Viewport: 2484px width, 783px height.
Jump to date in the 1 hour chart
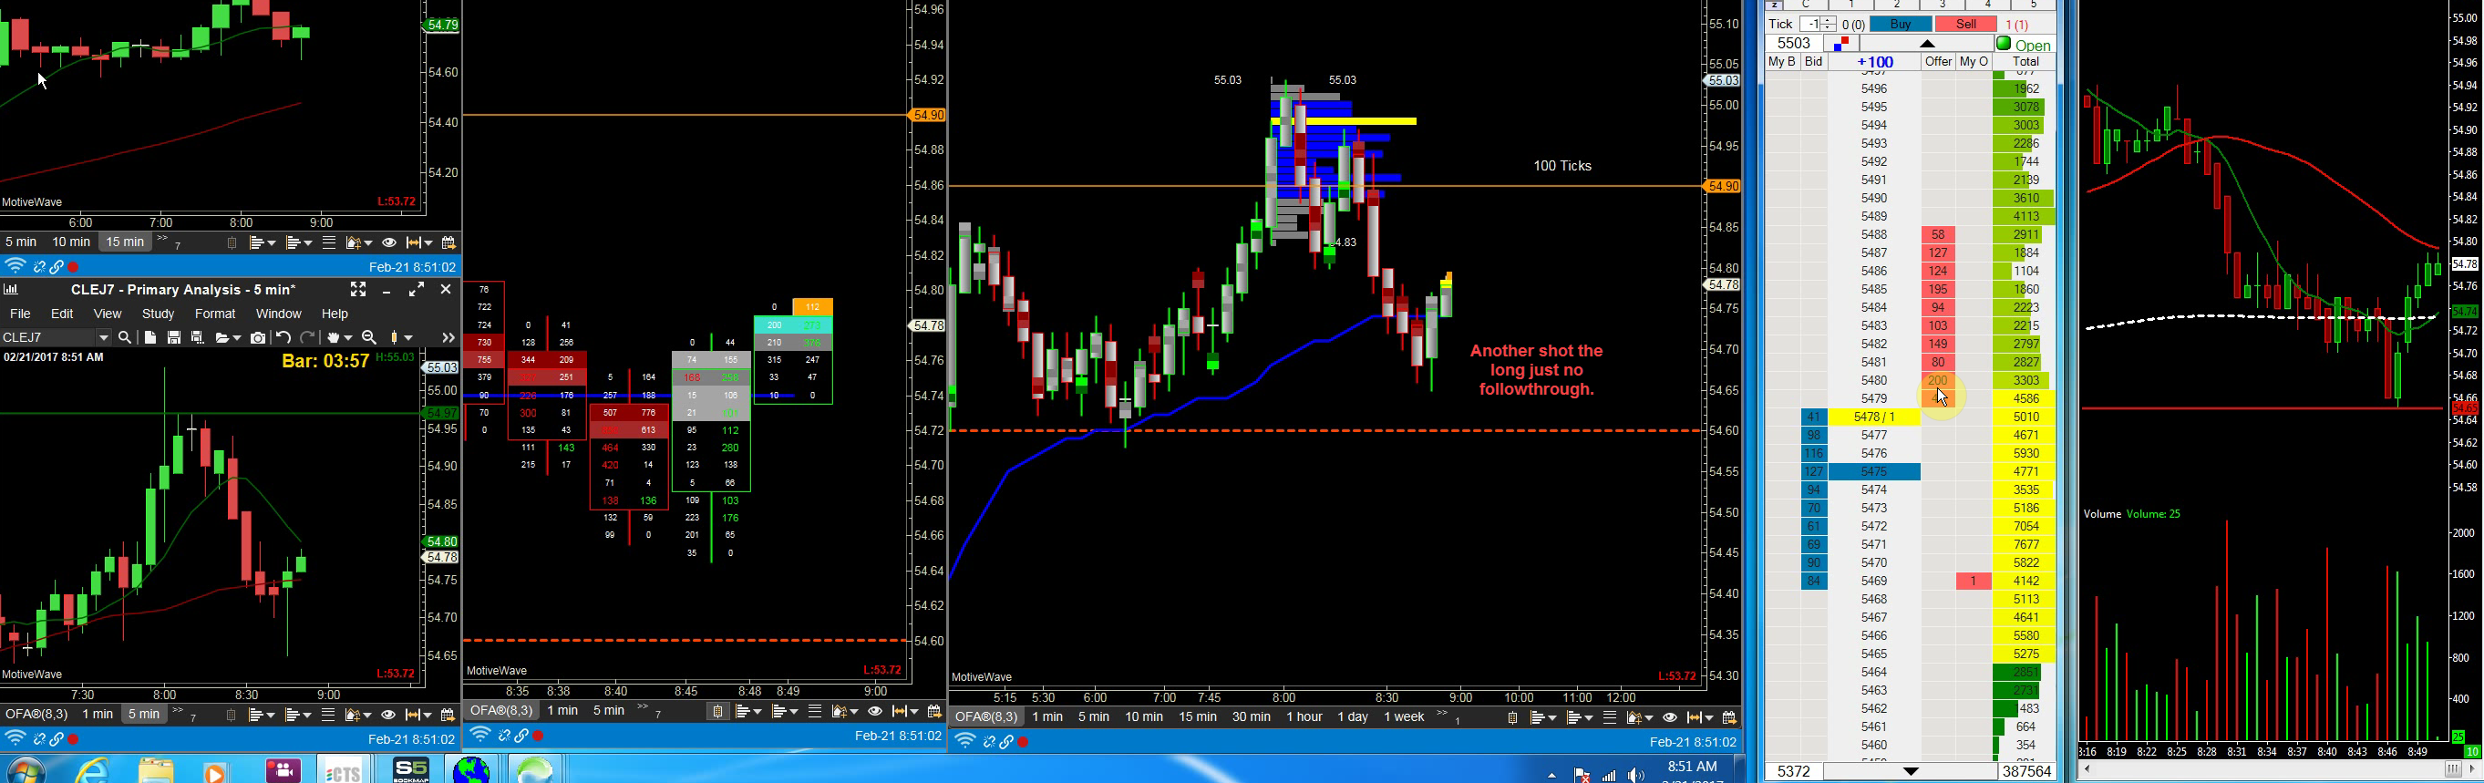point(1729,717)
